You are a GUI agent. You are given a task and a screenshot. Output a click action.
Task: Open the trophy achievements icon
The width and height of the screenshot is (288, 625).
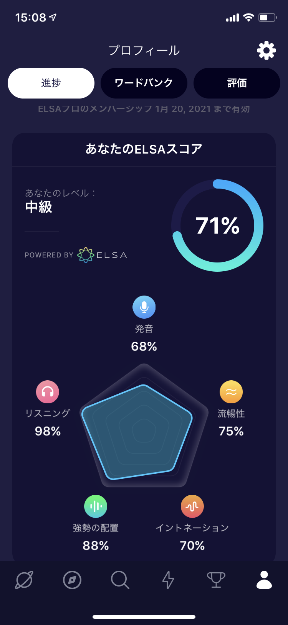point(216,580)
